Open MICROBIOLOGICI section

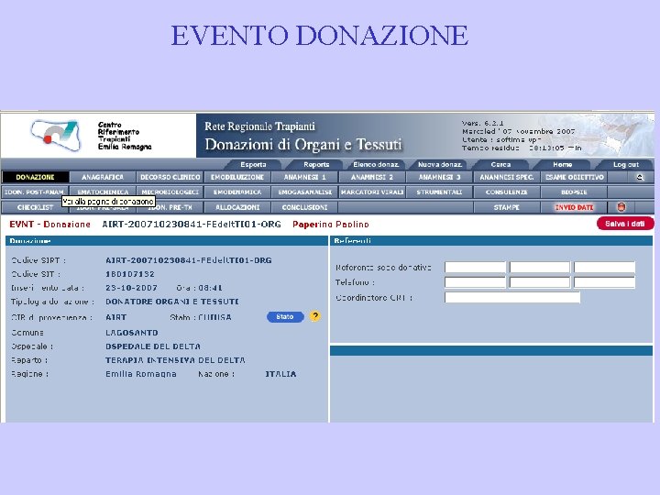(x=170, y=192)
